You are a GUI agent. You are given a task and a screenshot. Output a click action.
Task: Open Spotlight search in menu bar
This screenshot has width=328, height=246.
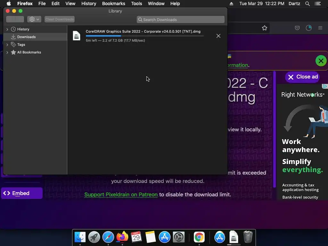(x=307, y=4)
